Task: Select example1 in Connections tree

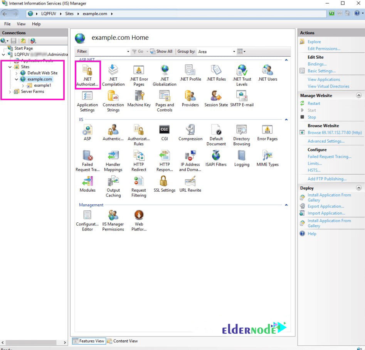Action: pyautogui.click(x=42, y=86)
